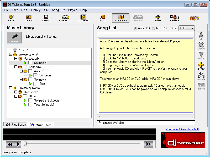This screenshot has width=210, height=157.
Task: Click the New toolbar icon
Action: 11,18
